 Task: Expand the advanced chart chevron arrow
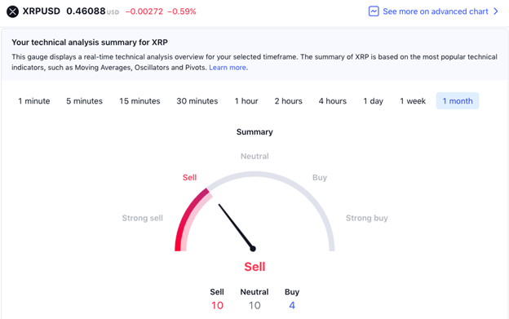tap(496, 11)
